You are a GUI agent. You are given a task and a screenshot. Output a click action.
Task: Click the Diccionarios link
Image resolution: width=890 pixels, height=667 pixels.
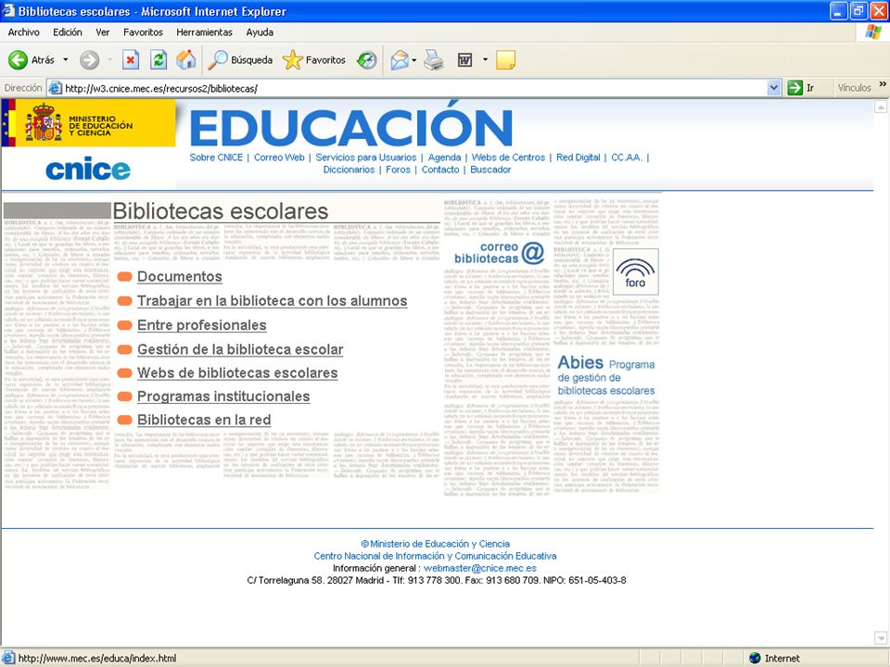350,170
